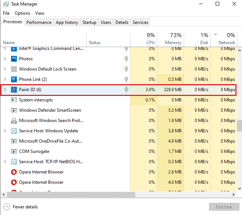Click the Windows Defender SmartScreen icon
The image size is (242, 215).
point(14,110)
